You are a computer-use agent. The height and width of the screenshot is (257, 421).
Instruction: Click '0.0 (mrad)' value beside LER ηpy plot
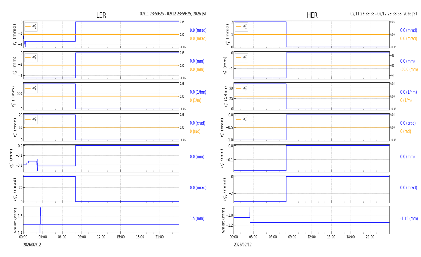click(198, 188)
